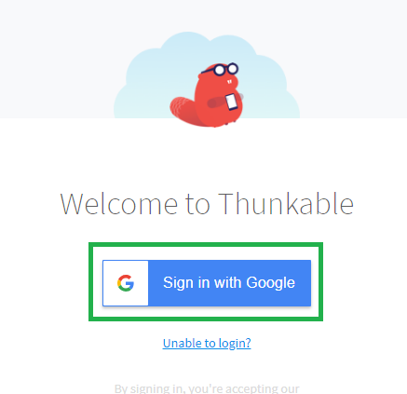Tap the phone held by the beaver

click(231, 102)
